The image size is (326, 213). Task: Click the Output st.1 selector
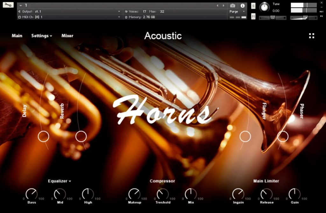coord(69,11)
